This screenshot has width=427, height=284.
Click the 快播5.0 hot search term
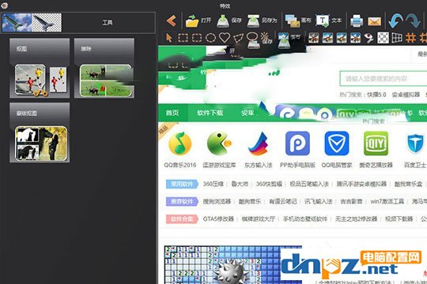376,95
